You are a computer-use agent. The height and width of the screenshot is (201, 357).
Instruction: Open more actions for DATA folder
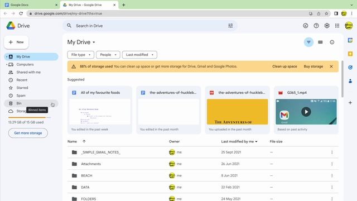pos(332,188)
